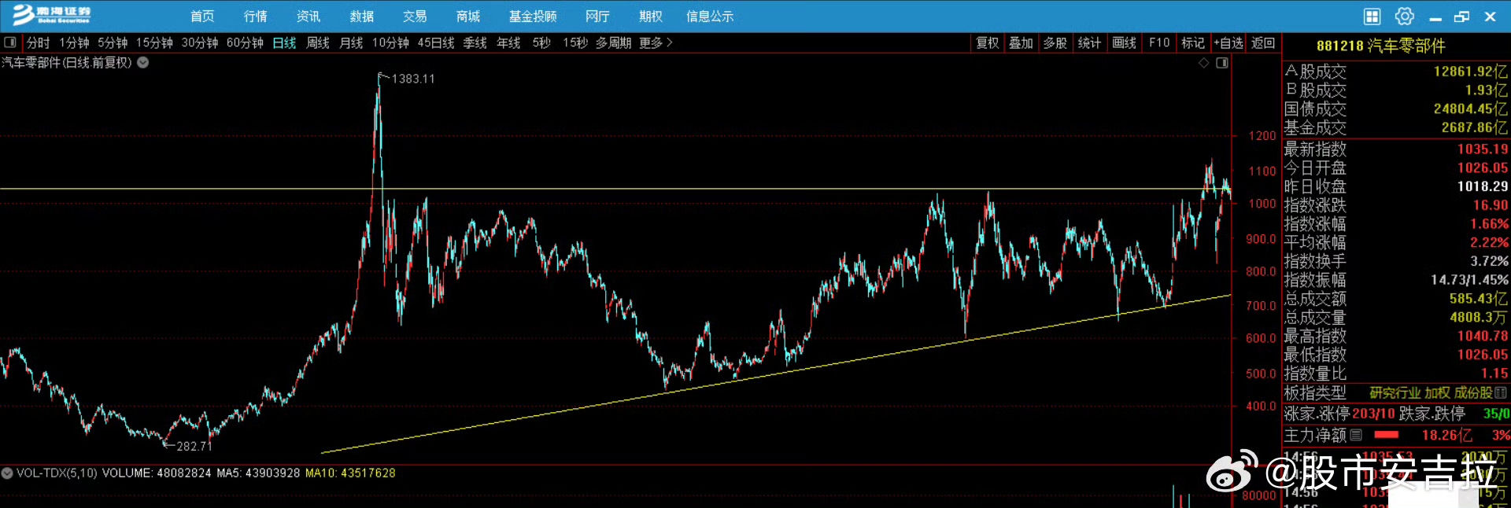This screenshot has height=508, width=1511.
Task: Click 标记 mark button
Action: [x=1193, y=42]
